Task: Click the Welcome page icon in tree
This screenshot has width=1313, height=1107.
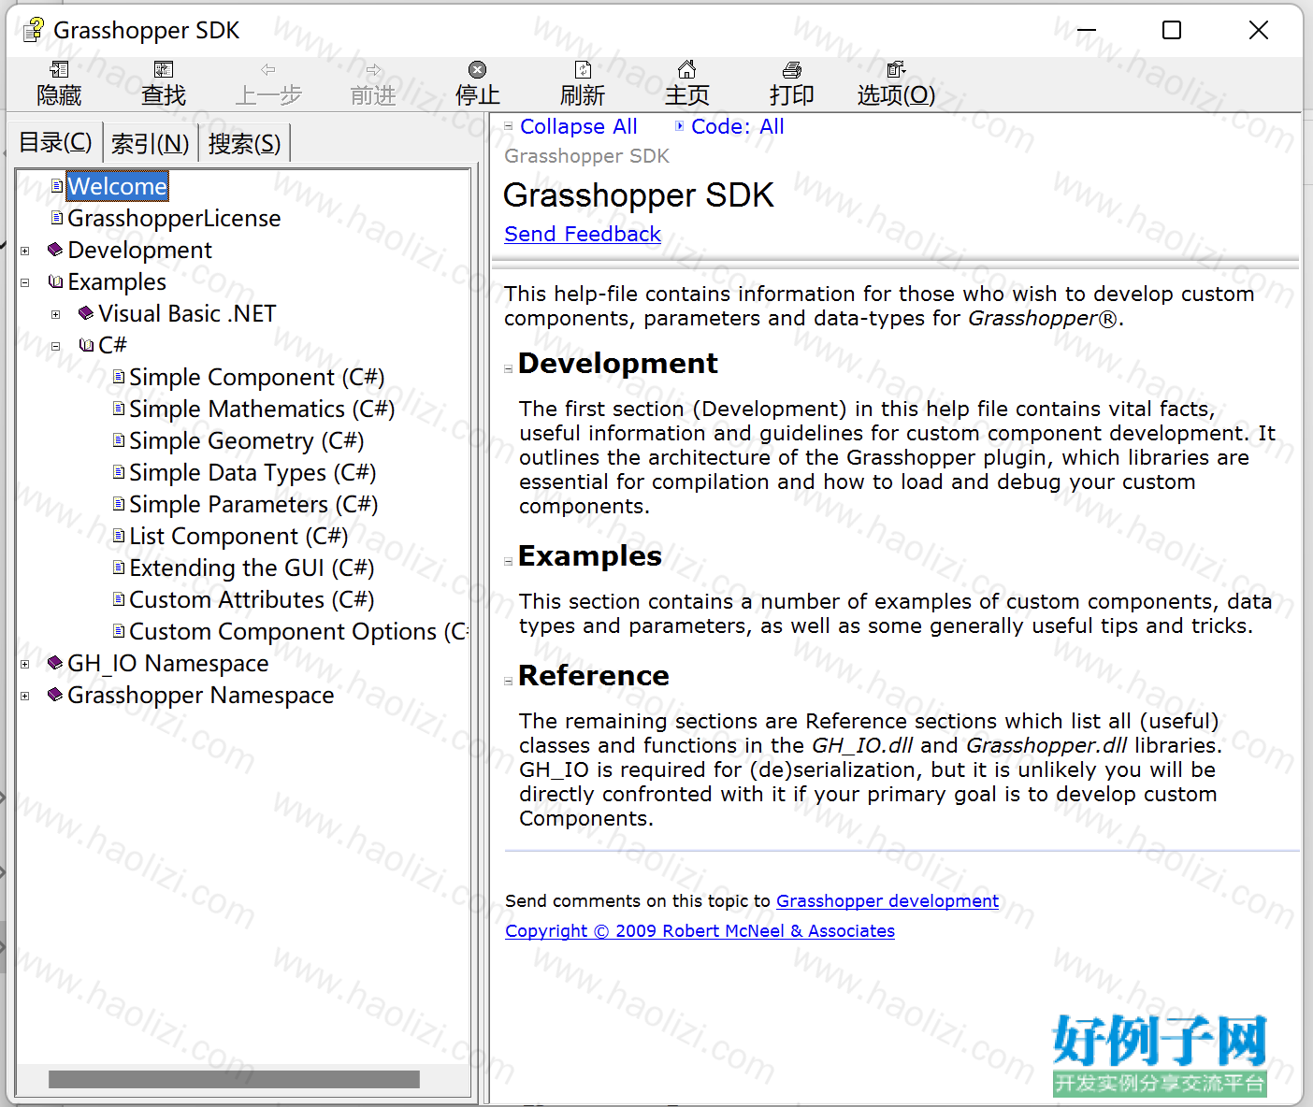Action: tap(57, 186)
